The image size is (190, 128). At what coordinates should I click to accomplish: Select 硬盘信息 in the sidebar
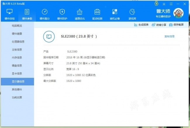[x=17, y=65]
